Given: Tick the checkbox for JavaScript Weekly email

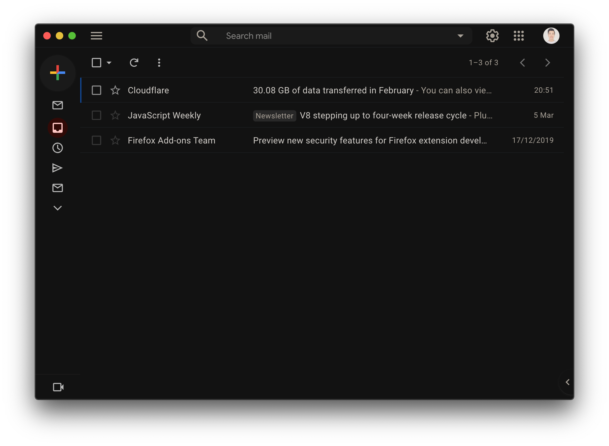Looking at the screenshot, I should (x=96, y=115).
